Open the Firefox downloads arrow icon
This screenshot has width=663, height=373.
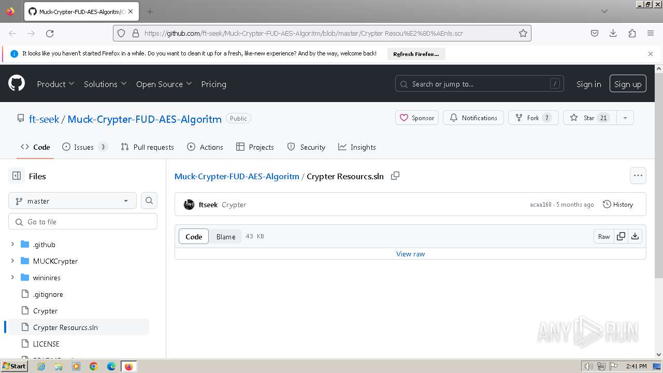tap(613, 33)
